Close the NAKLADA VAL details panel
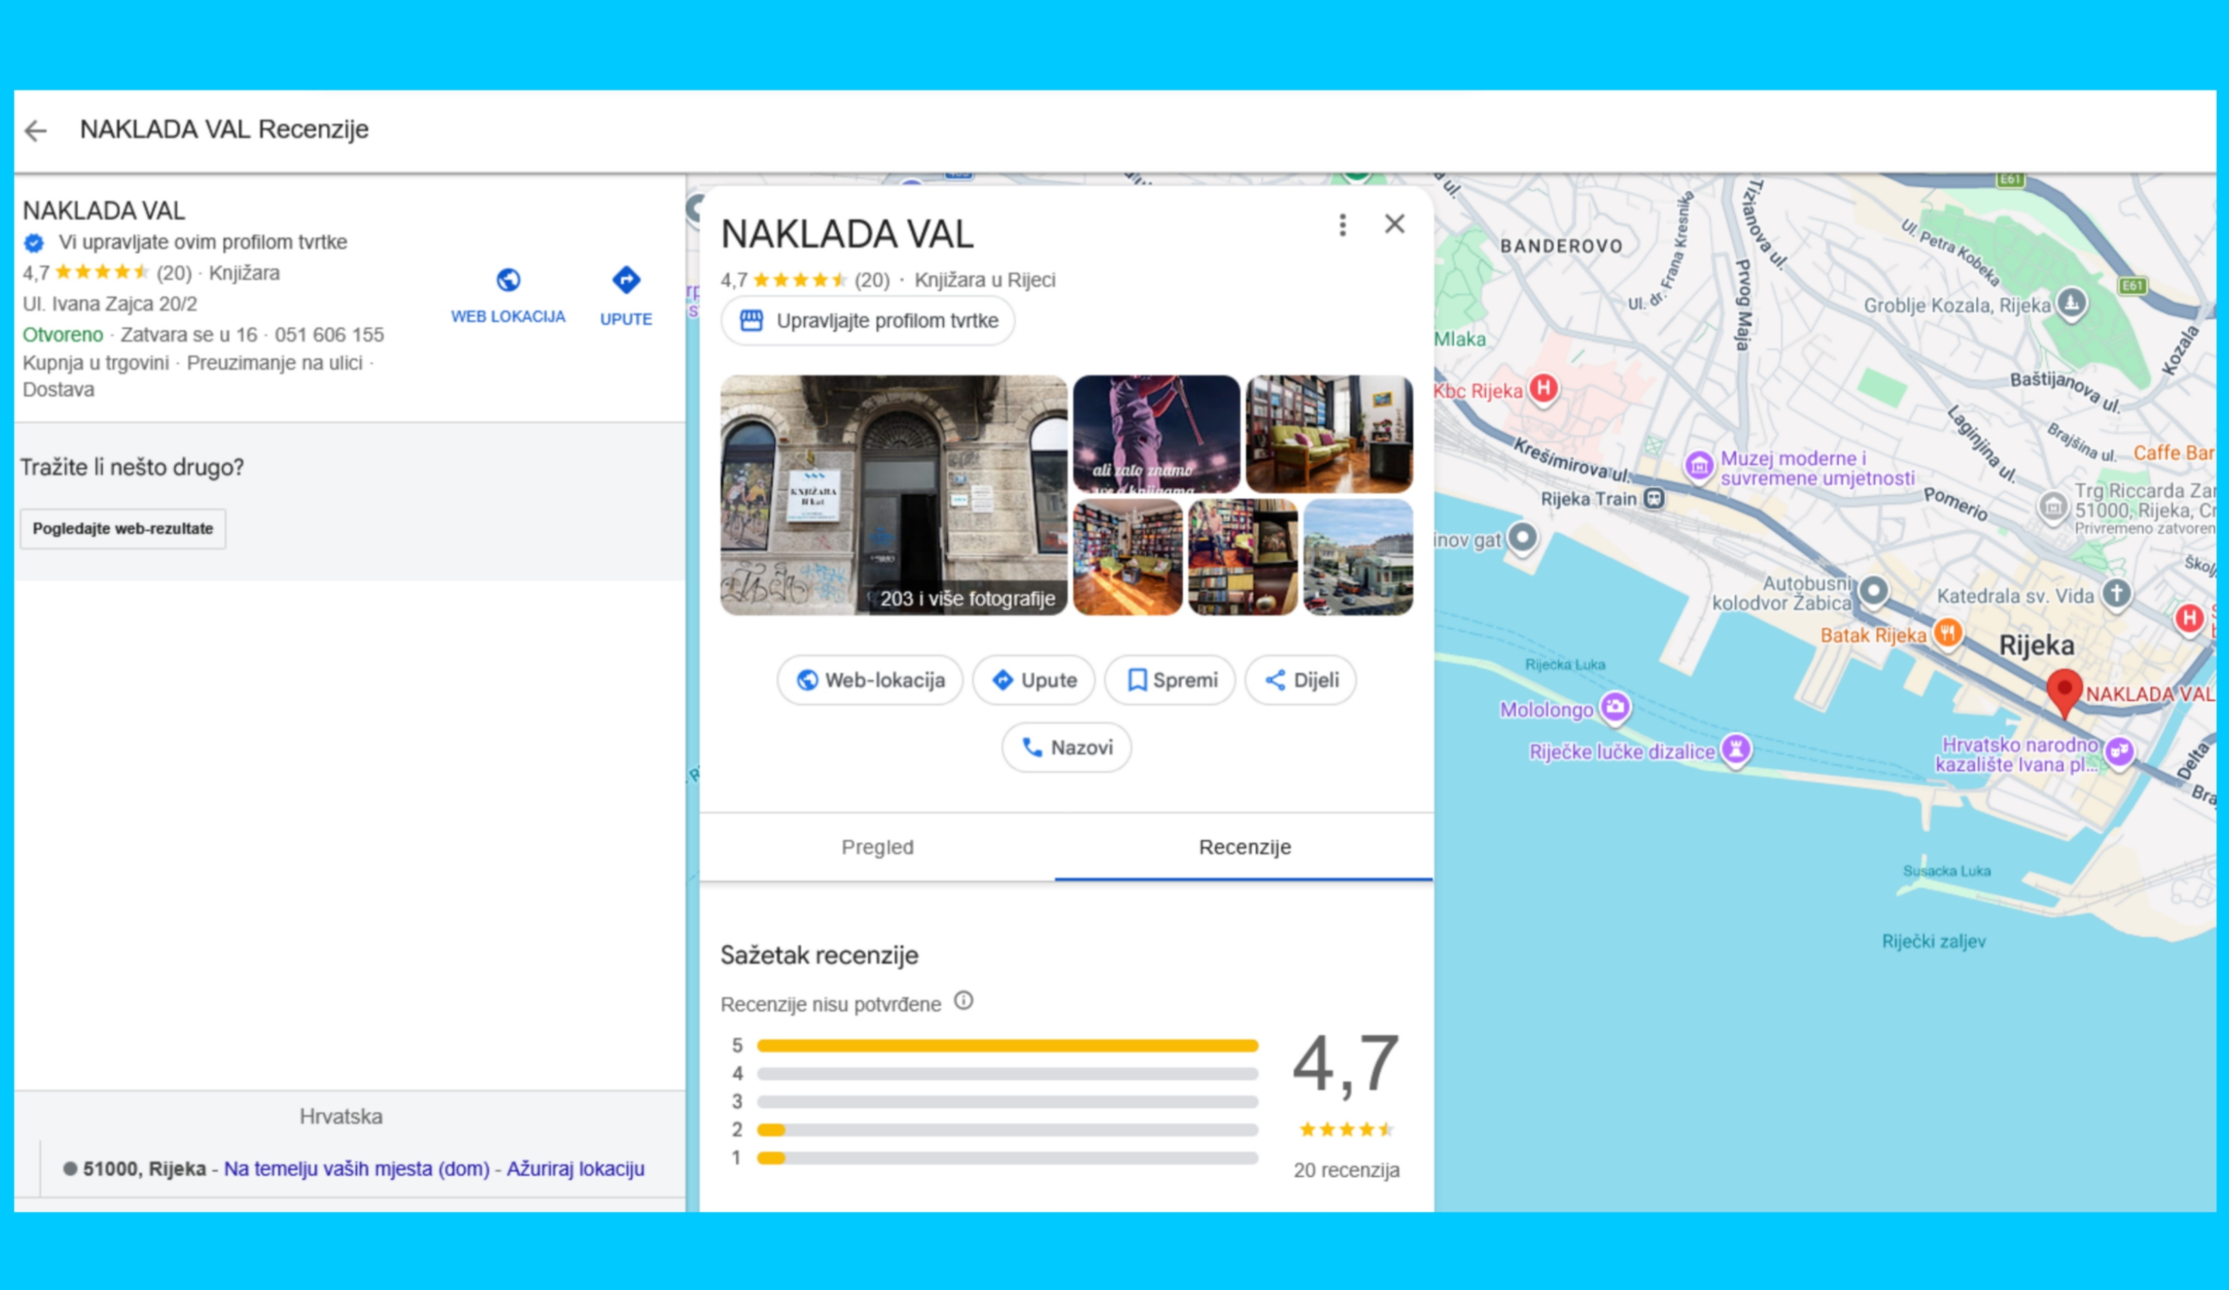Screen dimensions: 2229x1290 [x=1395, y=224]
